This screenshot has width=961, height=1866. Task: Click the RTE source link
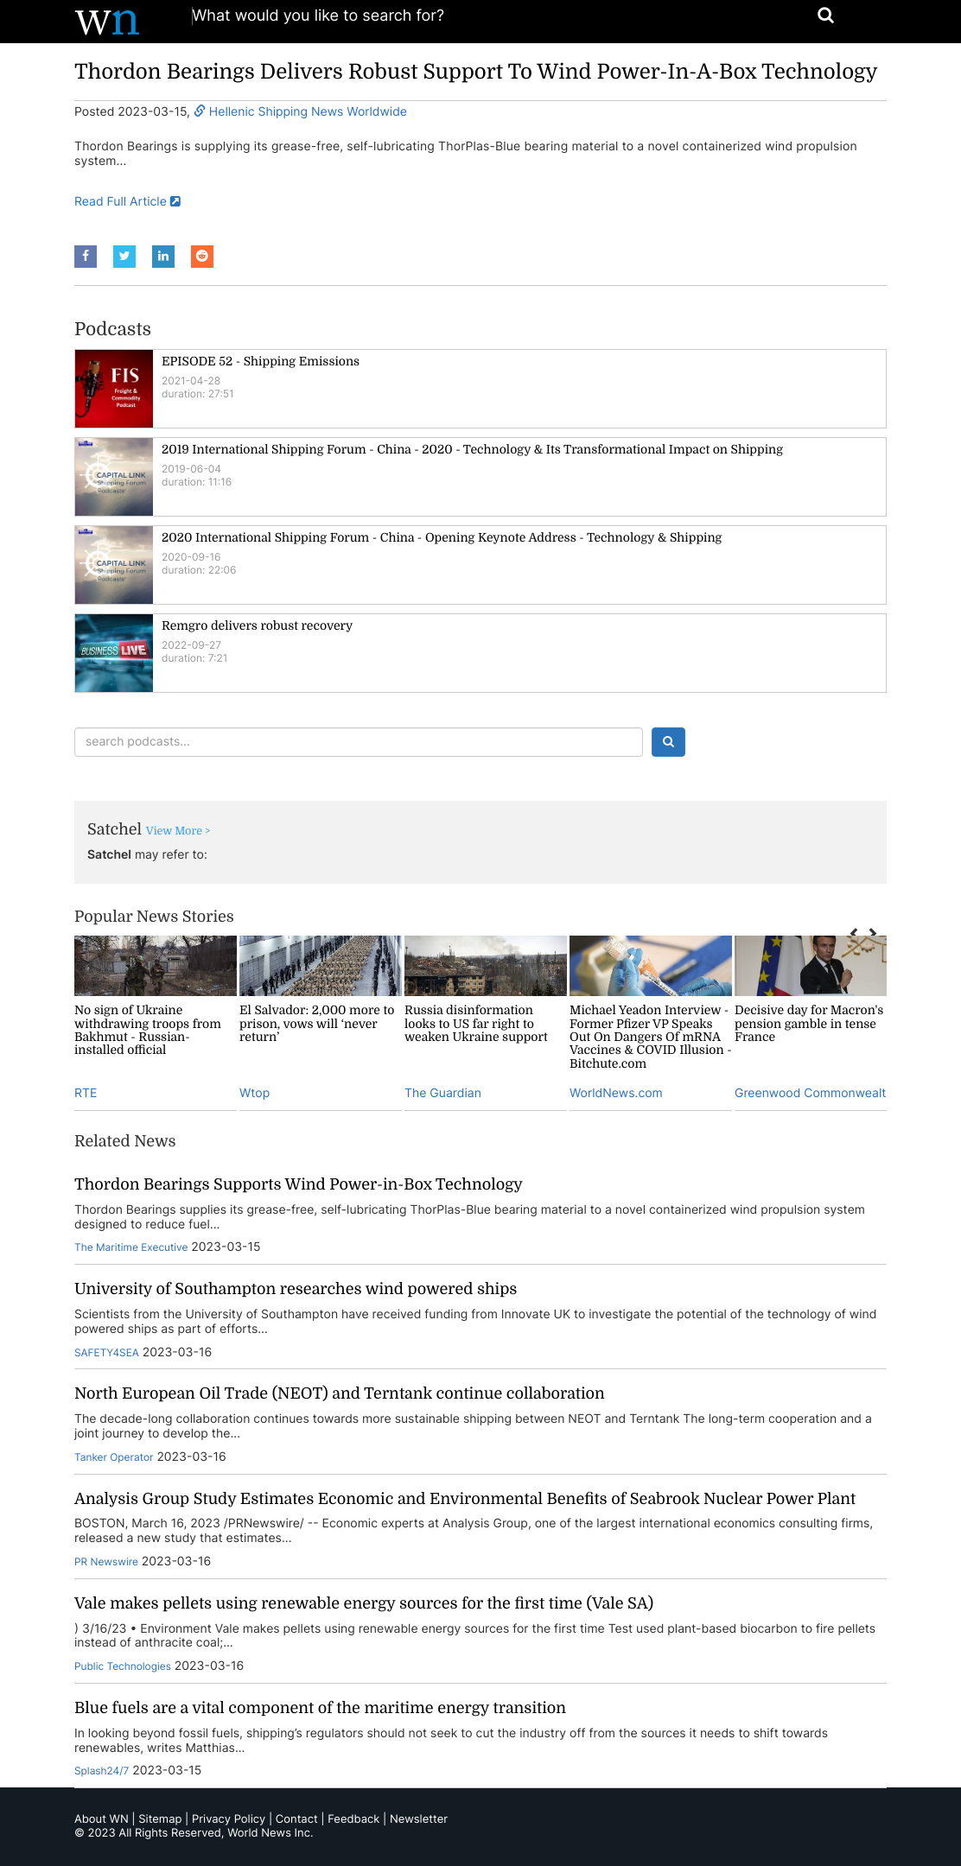pyautogui.click(x=86, y=1093)
